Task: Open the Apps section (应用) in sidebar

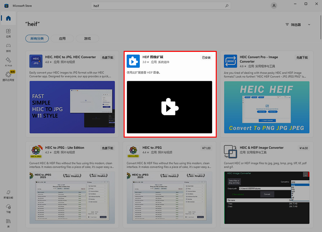Action: [x=8, y=33]
